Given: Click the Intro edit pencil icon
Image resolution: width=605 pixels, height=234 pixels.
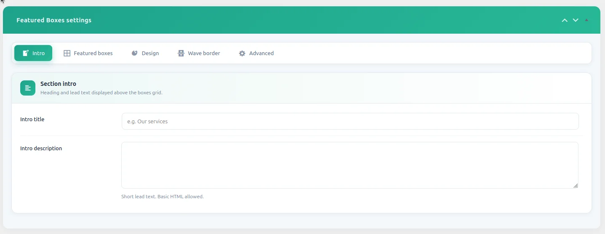Looking at the screenshot, I should coord(25,53).
